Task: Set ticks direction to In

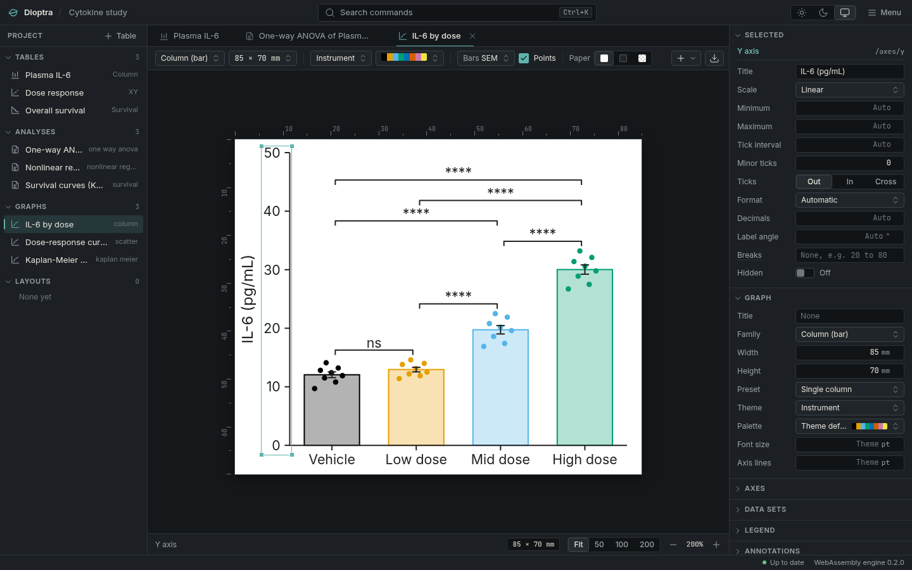Action: (850, 182)
